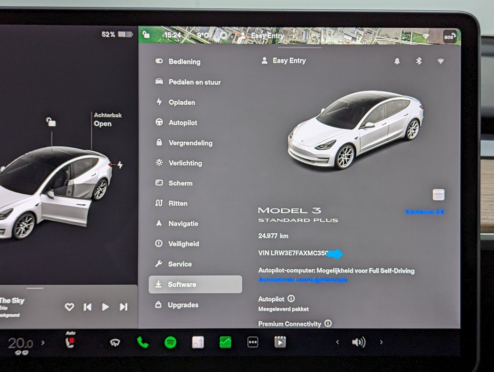Image resolution: width=494 pixels, height=372 pixels.
Task: Select the Scherm display menu
Action: pos(174,183)
